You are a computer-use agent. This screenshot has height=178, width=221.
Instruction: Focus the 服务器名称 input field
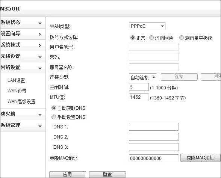click(154, 67)
